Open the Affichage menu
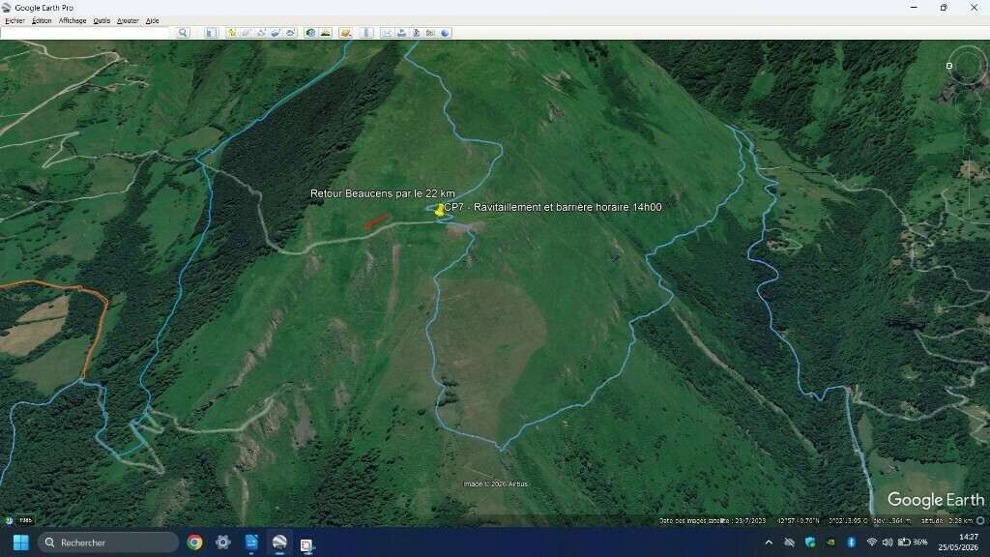Image resolution: width=990 pixels, height=557 pixels. click(73, 21)
